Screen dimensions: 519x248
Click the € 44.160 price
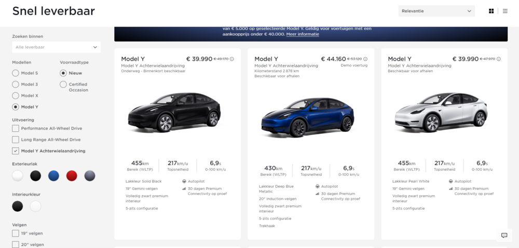333,59
